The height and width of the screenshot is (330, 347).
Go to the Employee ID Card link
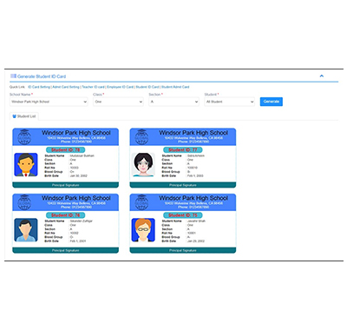click(x=120, y=87)
